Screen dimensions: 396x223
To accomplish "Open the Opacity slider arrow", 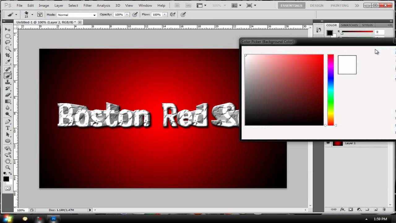I will 127,15.
